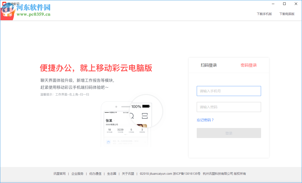This screenshot has width=302, height=183.
Task: Click the 下载电脑版 link
Action: click(287, 14)
